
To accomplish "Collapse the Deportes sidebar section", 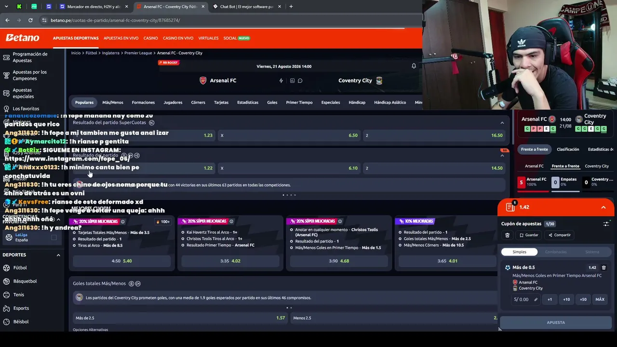I will [x=58, y=255].
